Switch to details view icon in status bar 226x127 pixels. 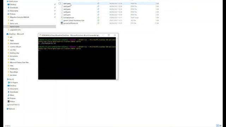[x=218, y=126]
